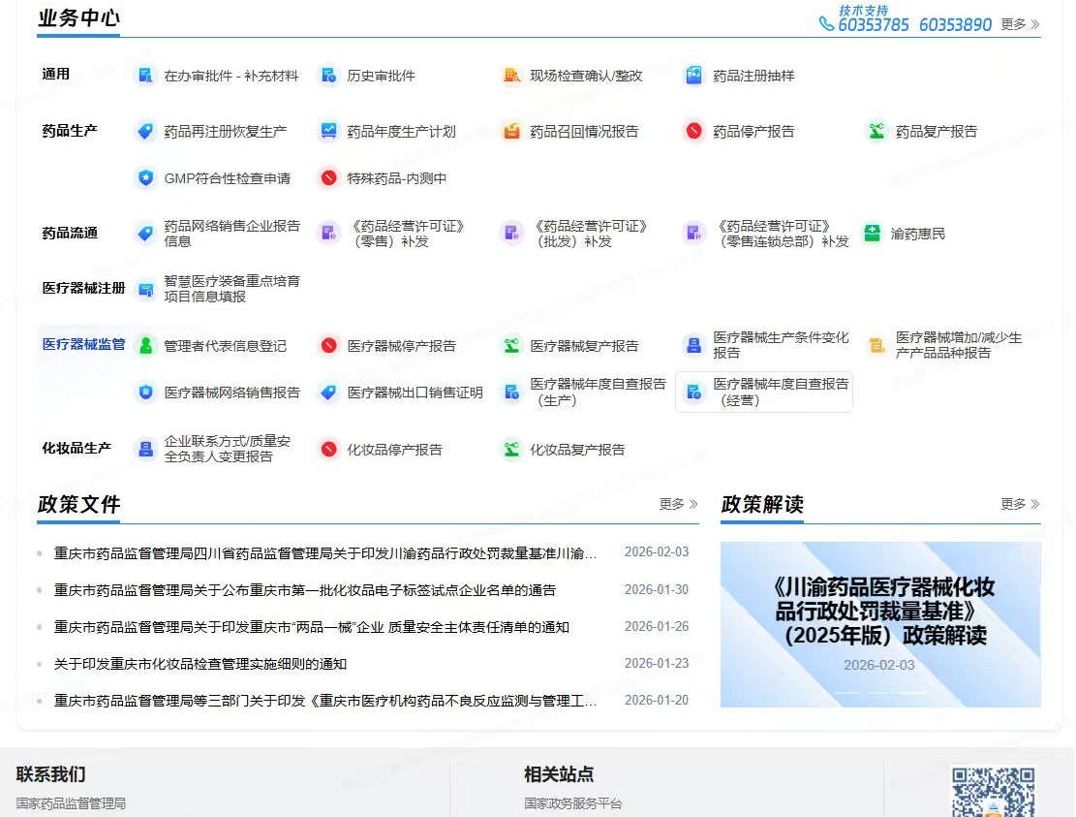Click the 医疗器械网络销售报告 shield icon
This screenshot has width=1076, height=817.
pos(145,392)
